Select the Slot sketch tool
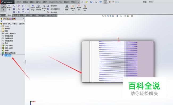173x105 pixels. pos(14,12)
